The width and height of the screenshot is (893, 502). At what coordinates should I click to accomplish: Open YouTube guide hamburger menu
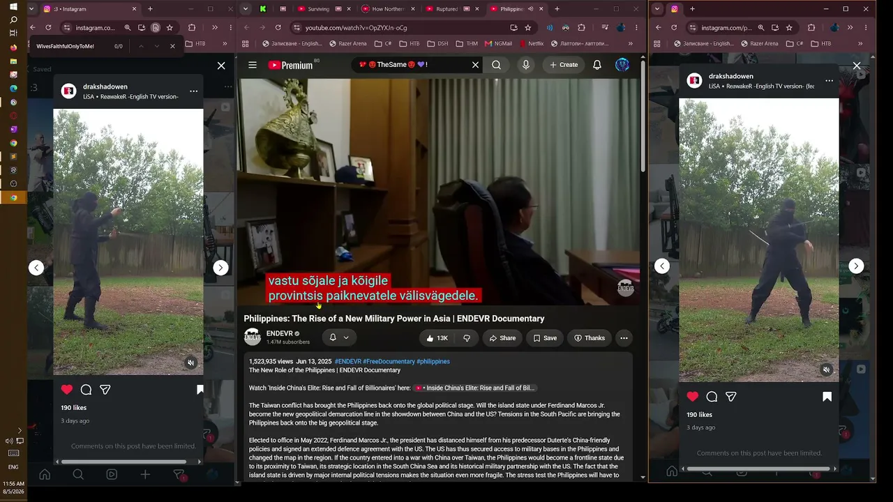(253, 65)
